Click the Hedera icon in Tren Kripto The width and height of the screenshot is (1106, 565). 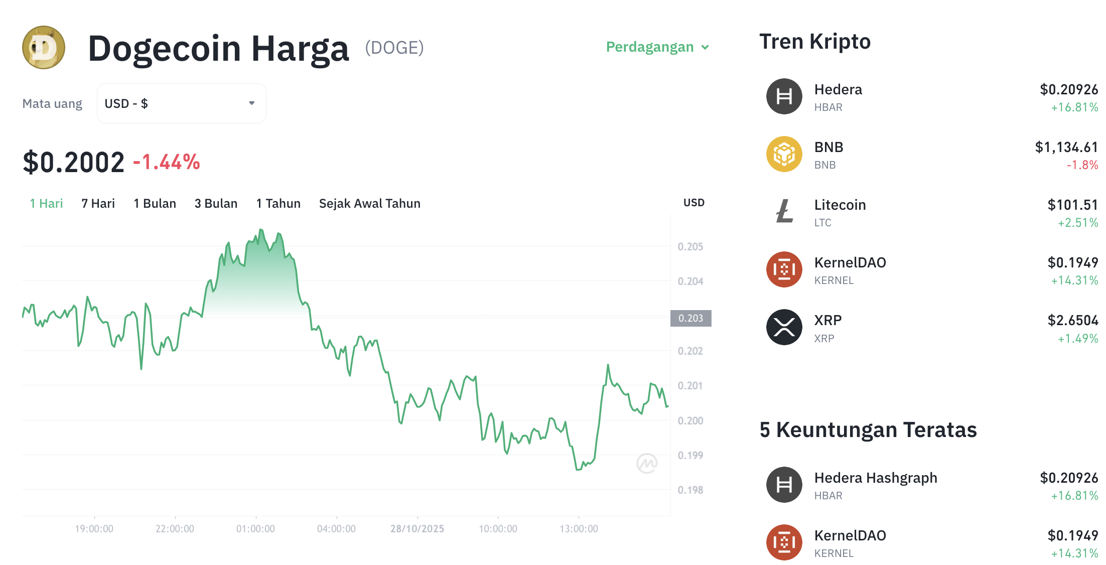point(784,96)
